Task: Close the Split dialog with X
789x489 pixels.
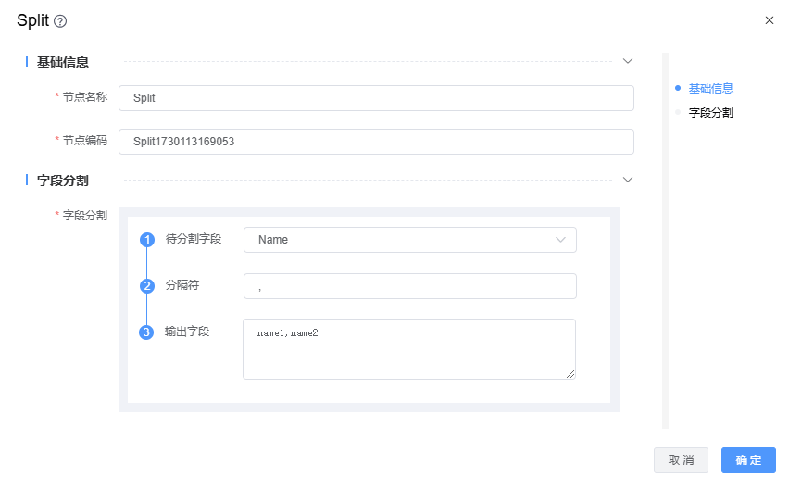Action: coord(769,20)
